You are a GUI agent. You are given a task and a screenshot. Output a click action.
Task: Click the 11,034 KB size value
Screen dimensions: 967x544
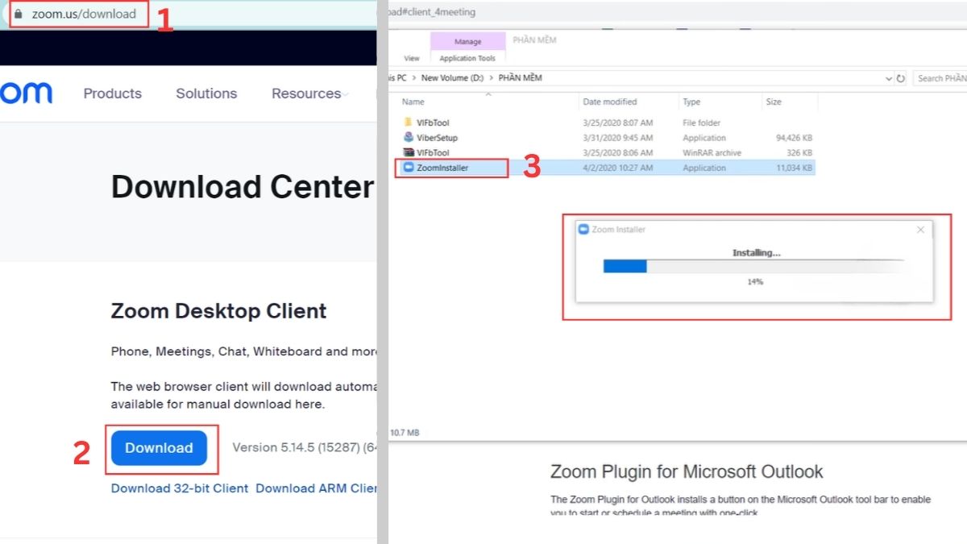click(x=794, y=168)
